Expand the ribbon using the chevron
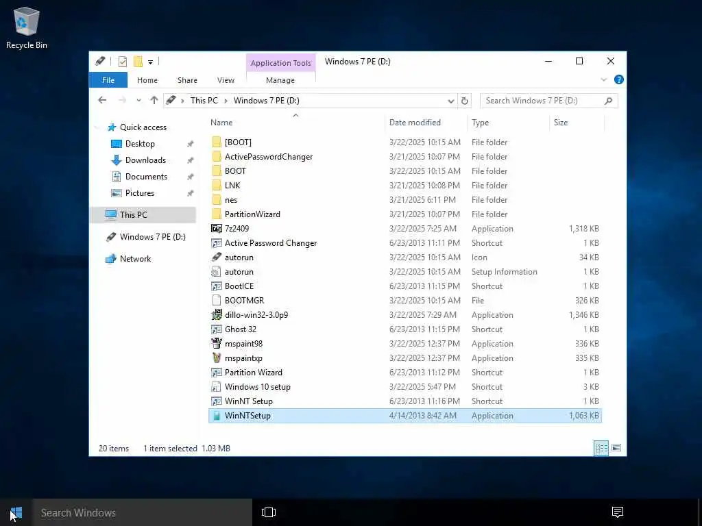 (x=603, y=79)
